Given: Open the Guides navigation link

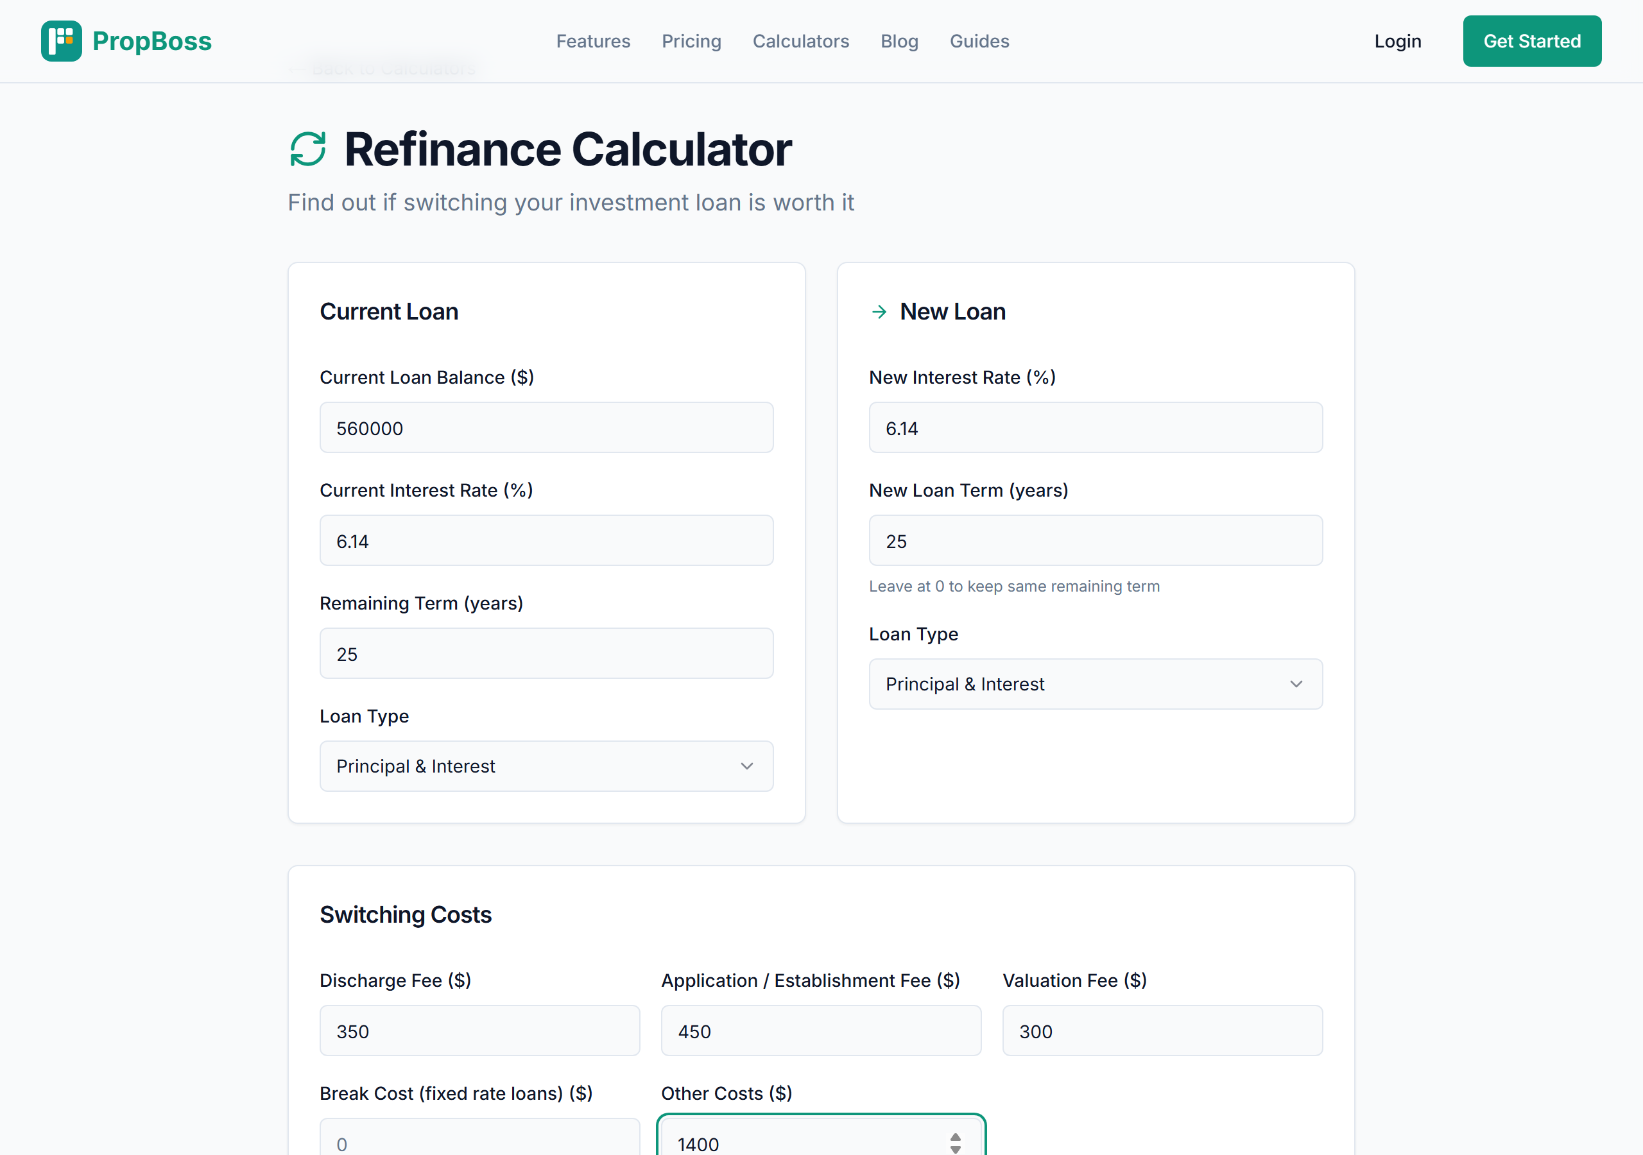Looking at the screenshot, I should pyautogui.click(x=979, y=41).
